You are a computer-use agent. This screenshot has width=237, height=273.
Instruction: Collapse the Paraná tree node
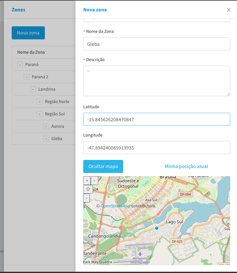[x=20, y=65]
